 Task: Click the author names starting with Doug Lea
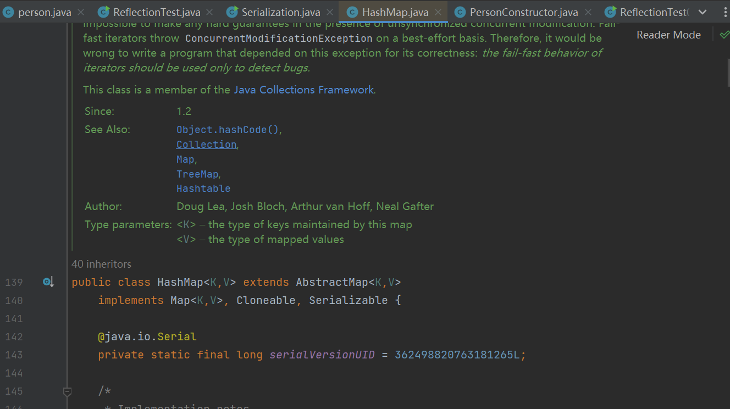[x=305, y=207]
